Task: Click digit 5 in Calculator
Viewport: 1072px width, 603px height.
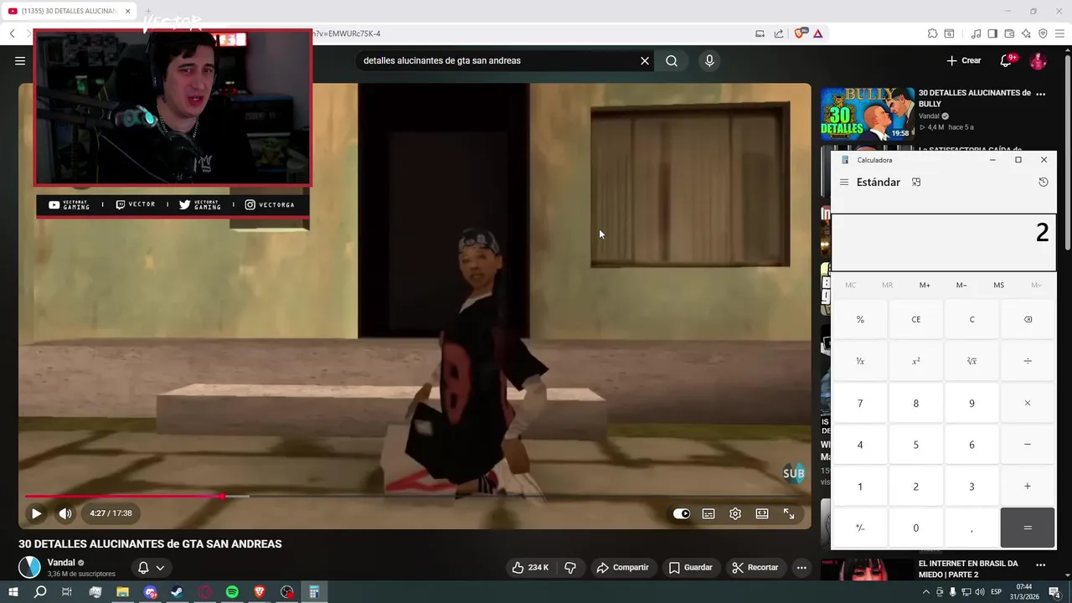Action: (915, 445)
